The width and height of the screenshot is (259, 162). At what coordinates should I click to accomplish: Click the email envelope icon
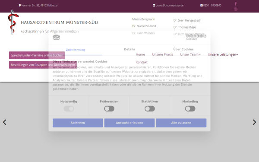154,5
